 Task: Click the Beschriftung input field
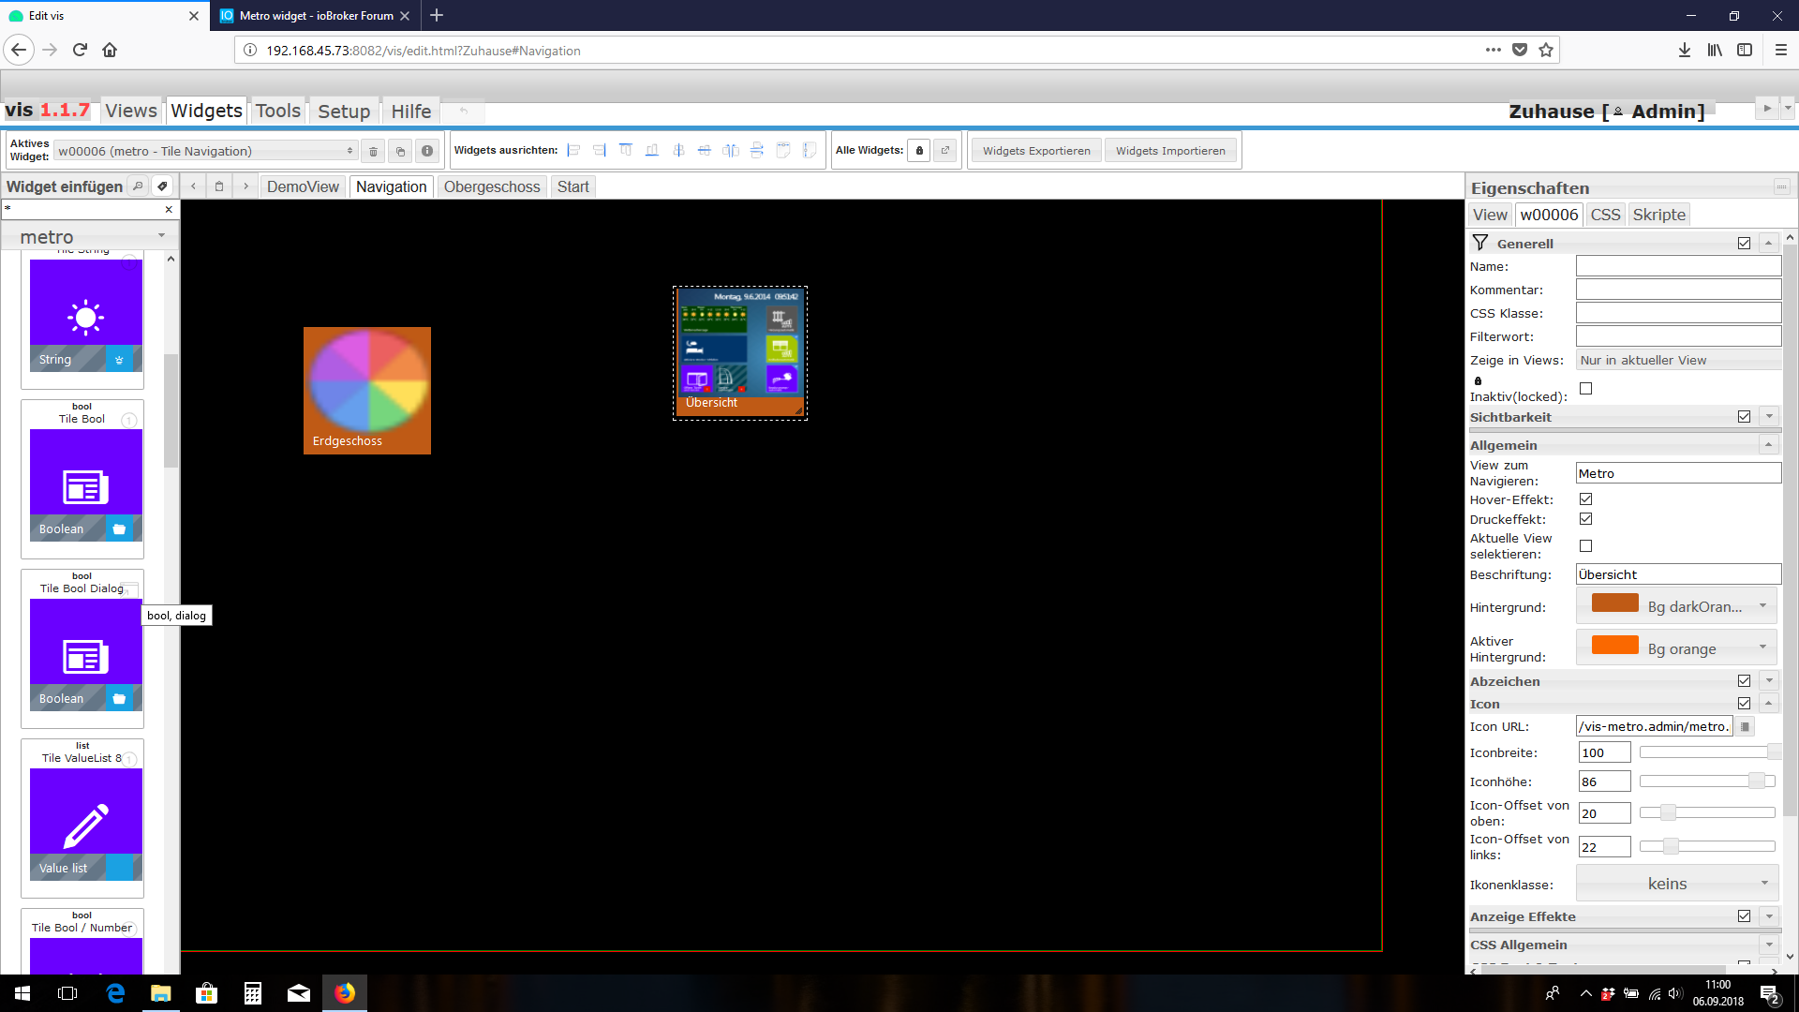[x=1677, y=574]
